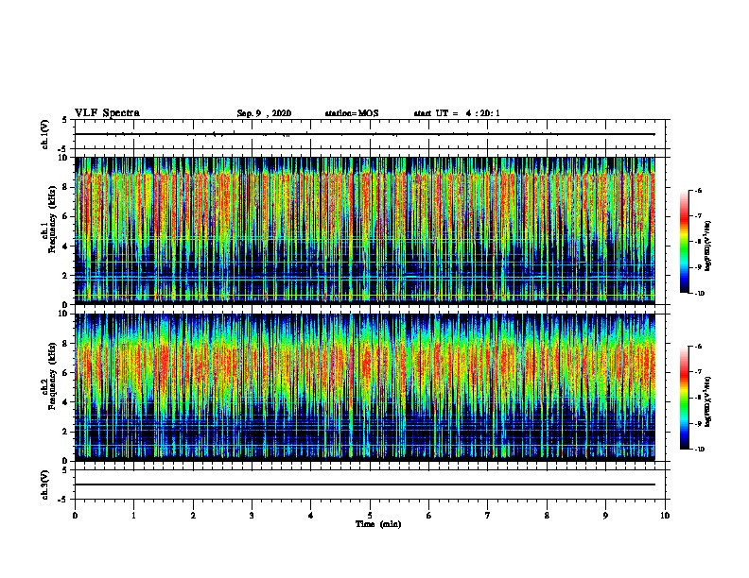The width and height of the screenshot is (749, 578).
Task: Click the '-6' label on ch.1 color bar
Action: 697,190
